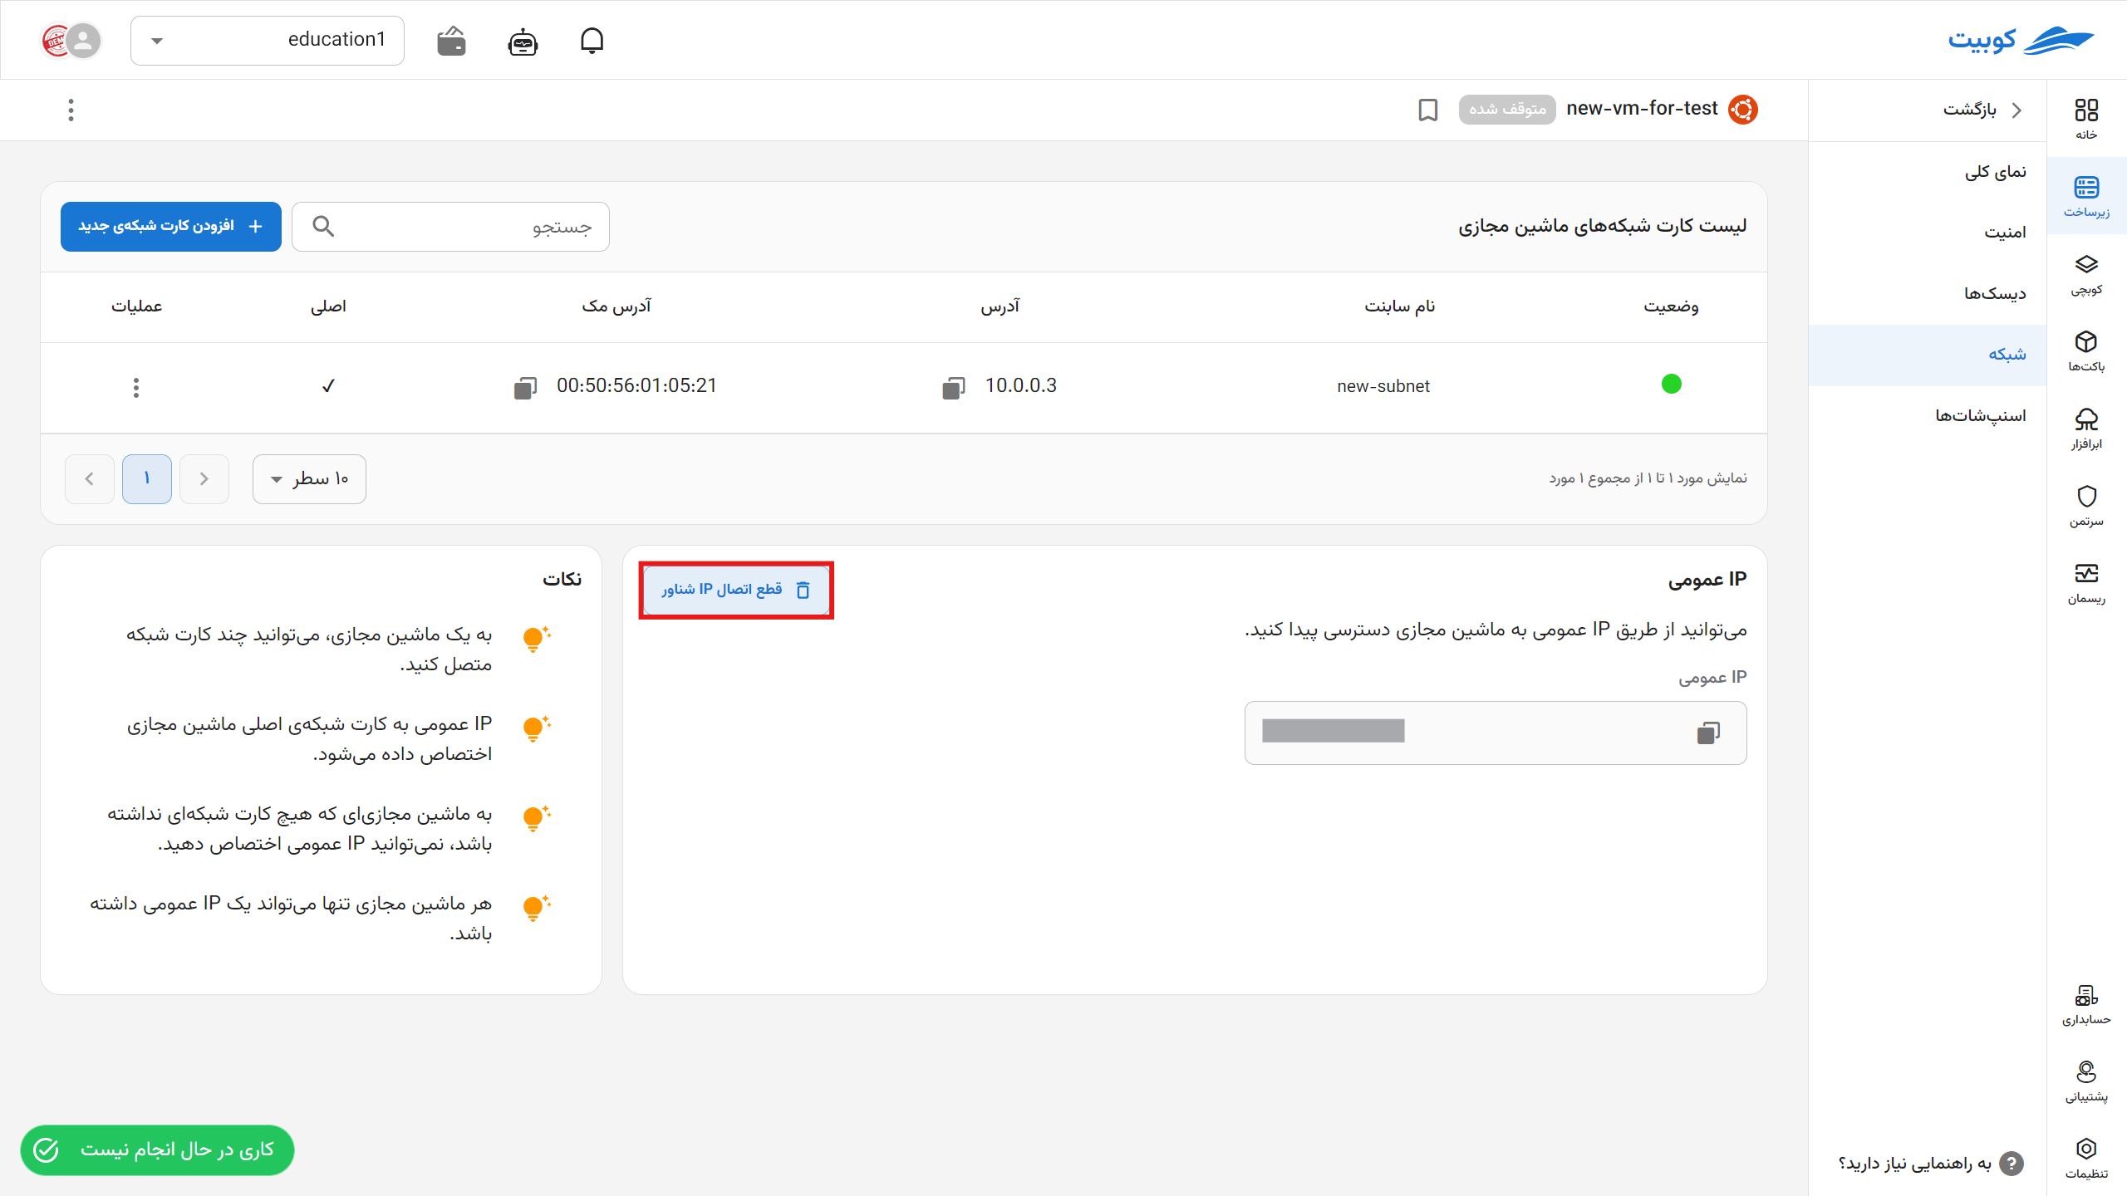
Task: Open the ۱۰ سطر rows-per-page dropdown
Action: pos(308,478)
